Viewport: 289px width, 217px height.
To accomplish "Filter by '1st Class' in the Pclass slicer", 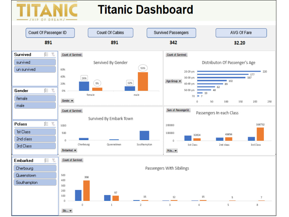I will [35, 132].
